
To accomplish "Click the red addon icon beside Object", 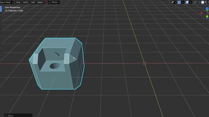I will [x=46, y=2].
